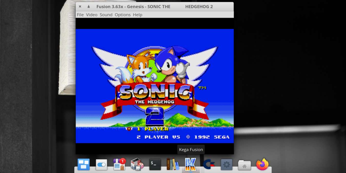Open the Options menu
Screen dimensions: 346x173
[x=123, y=15]
